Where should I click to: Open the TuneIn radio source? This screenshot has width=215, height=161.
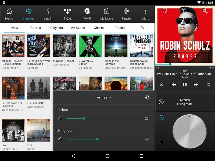pyautogui.click(x=126, y=14)
